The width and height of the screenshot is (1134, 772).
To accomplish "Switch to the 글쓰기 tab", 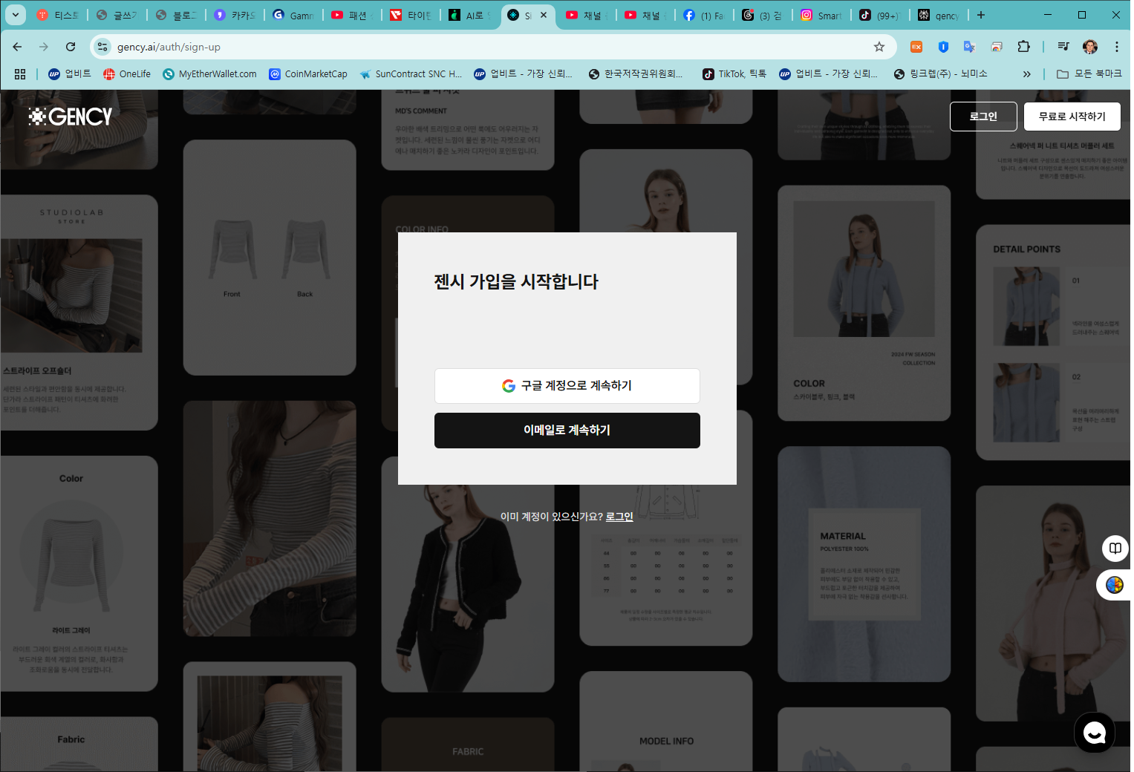I will click(x=117, y=15).
